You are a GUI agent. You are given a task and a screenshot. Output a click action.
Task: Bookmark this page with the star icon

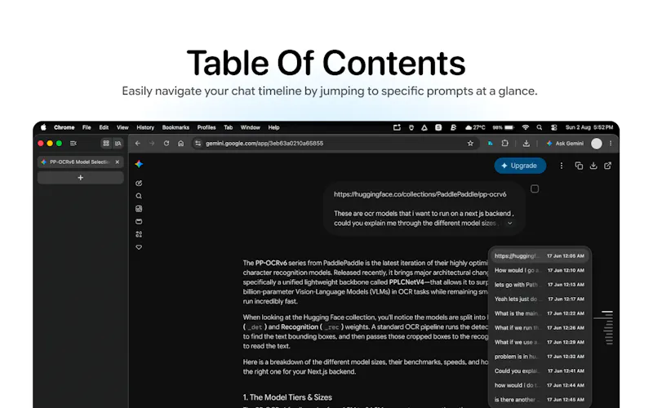point(470,144)
